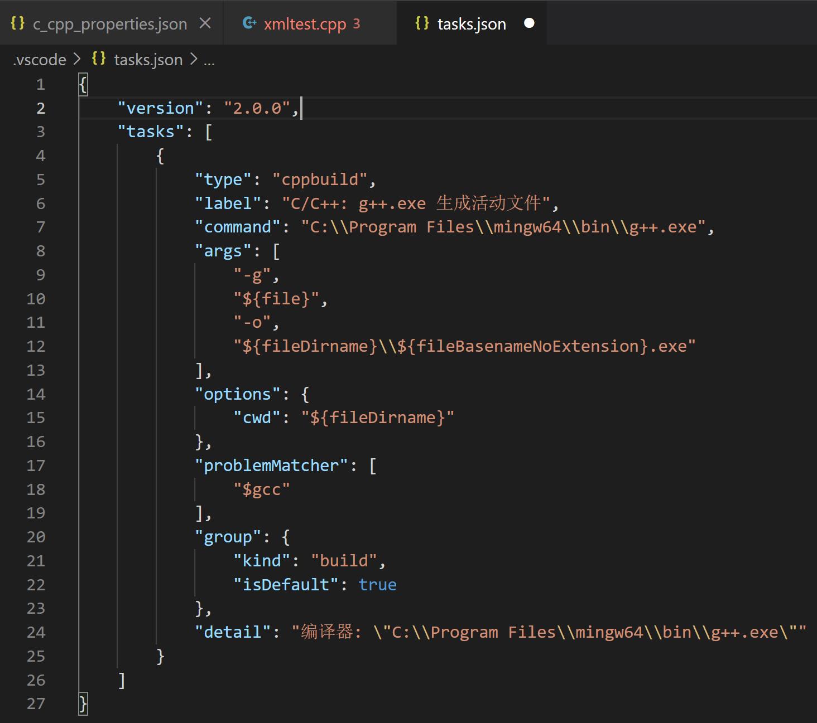Viewport: 817px width, 723px height.
Task: Click the "version" key on line 2
Action: (160, 108)
